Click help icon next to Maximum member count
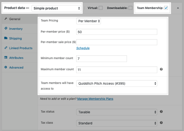The width and height of the screenshot is (184, 131). tap(161, 69)
